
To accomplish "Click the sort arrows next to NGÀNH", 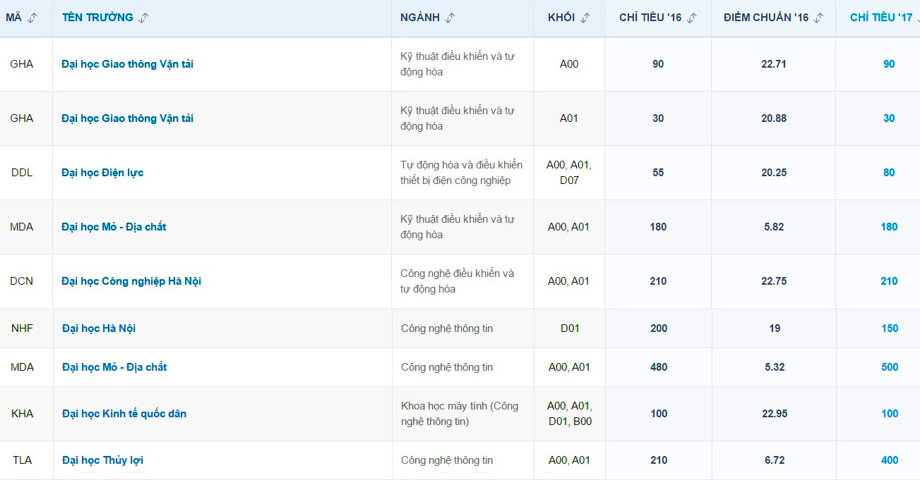I will [x=450, y=18].
